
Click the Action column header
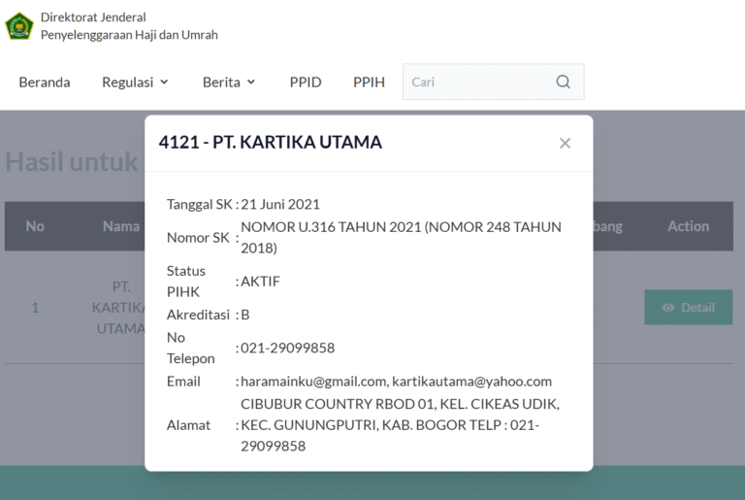688,226
